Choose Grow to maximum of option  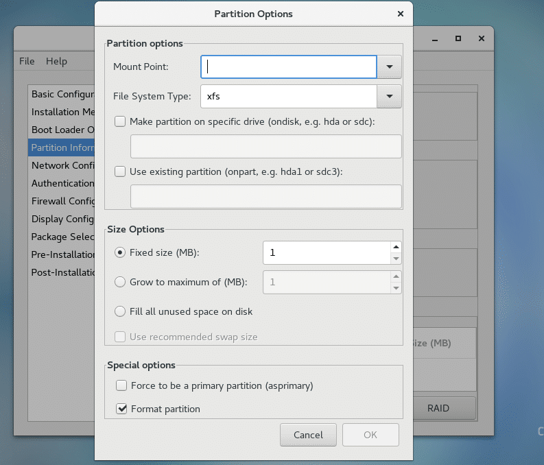tap(121, 282)
